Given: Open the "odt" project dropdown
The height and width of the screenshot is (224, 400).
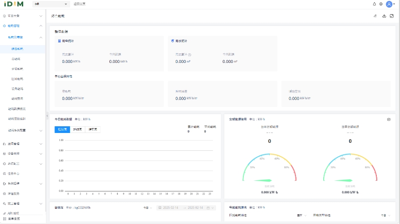Looking at the screenshot, I should tap(51, 4).
